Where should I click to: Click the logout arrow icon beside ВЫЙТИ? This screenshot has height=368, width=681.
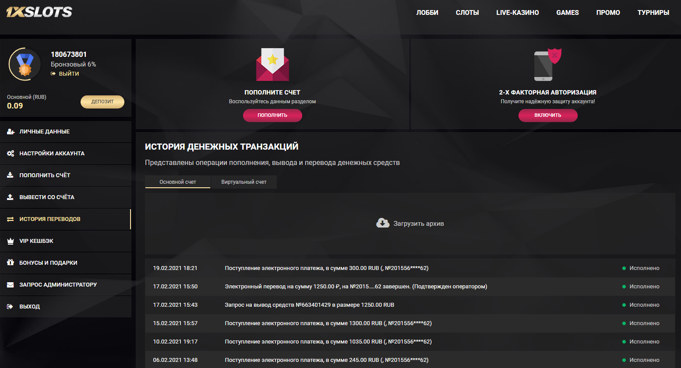tap(53, 74)
